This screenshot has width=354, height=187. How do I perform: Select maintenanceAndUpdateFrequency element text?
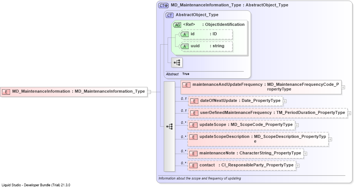pyautogui.click(x=266, y=87)
